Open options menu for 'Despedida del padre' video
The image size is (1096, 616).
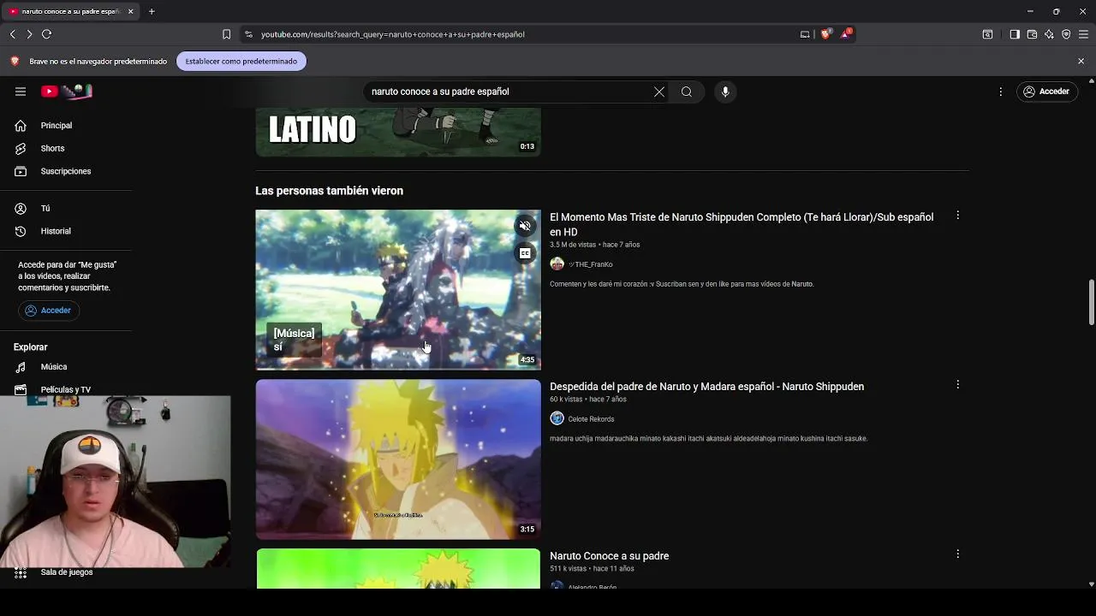tap(957, 385)
